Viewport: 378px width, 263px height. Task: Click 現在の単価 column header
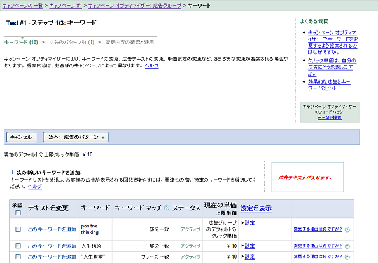click(220, 205)
